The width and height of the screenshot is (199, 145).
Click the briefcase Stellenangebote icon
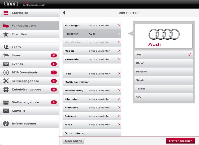(x=6, y=102)
